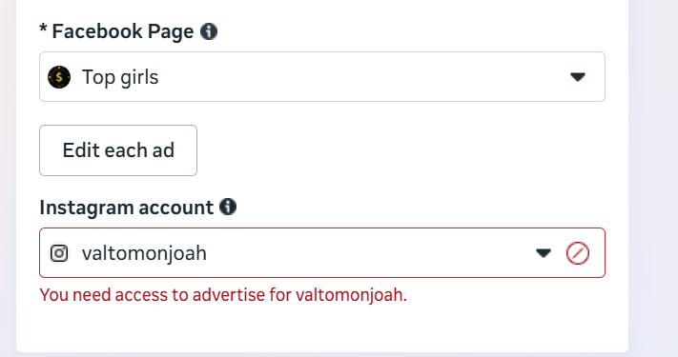Screen dimensions: 678x357
Task: Select the 'Top girls' page name text
Action: click(x=120, y=78)
